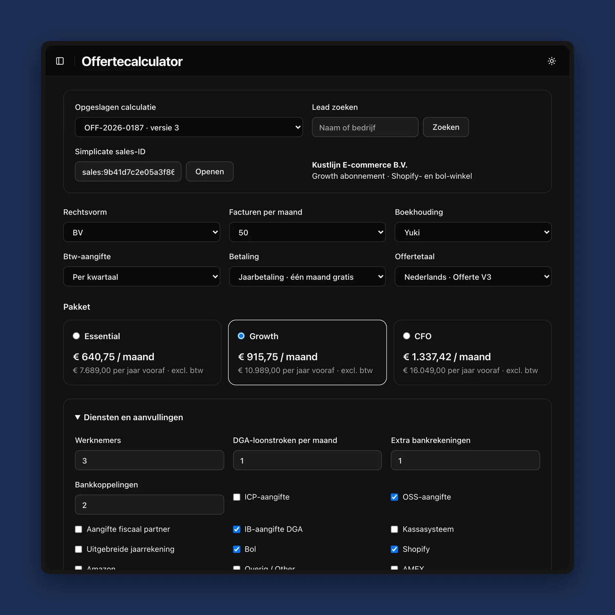Enable Aangifte fiscaal partner checkbox
This screenshot has height=615, width=615.
tap(79, 529)
